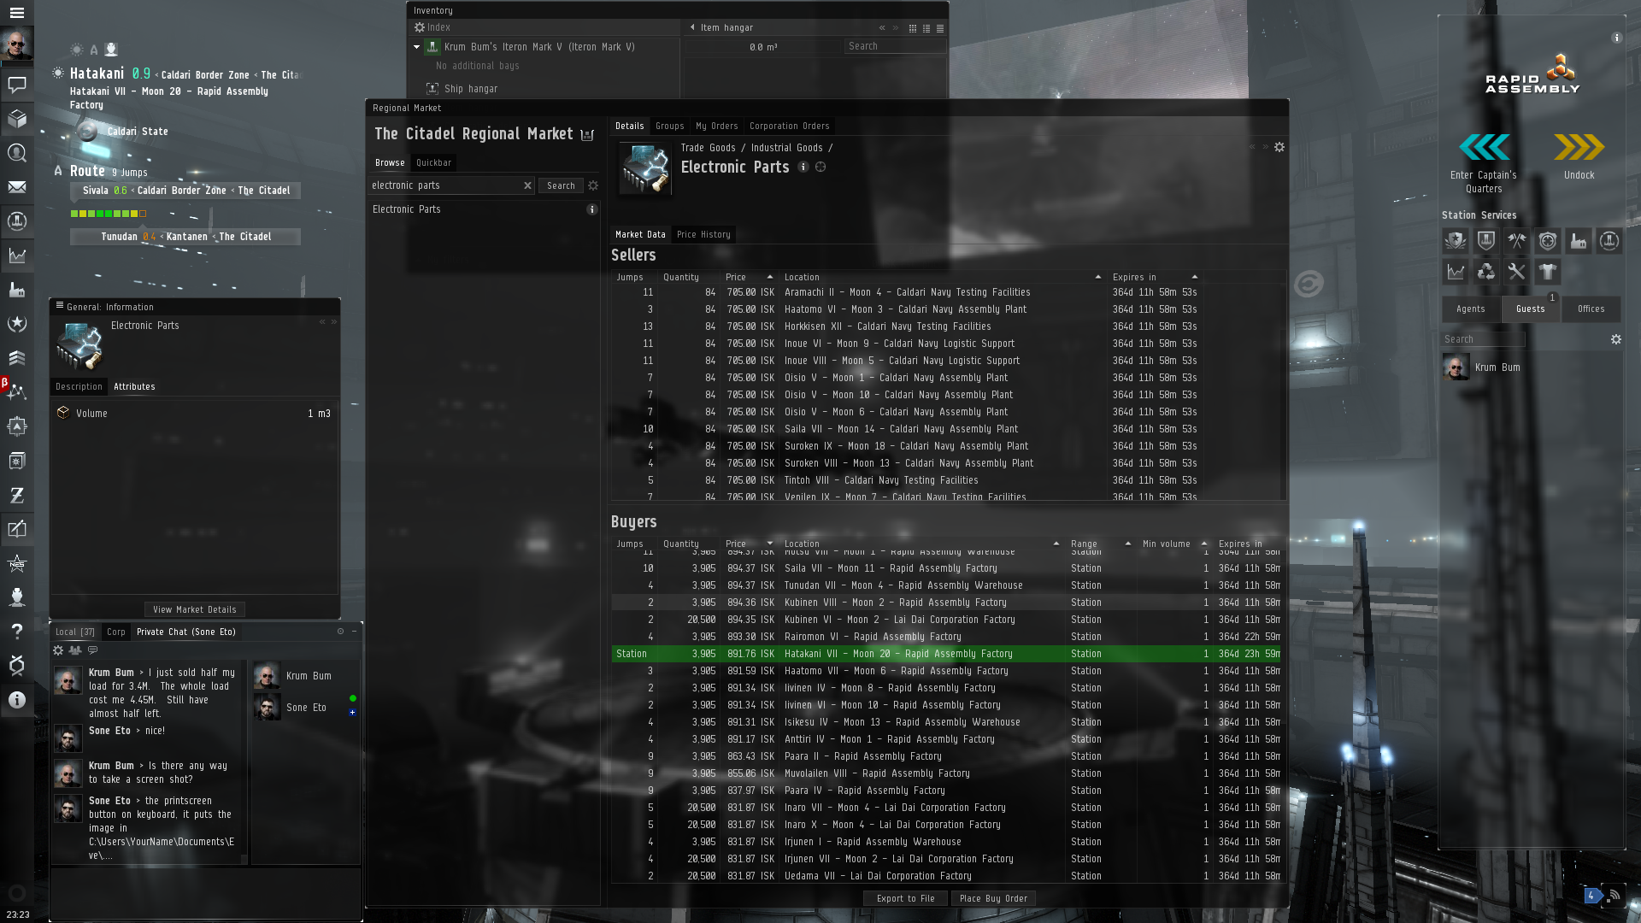The image size is (1641, 923).
Task: Toggle autopilot A icon beside Route
Action: (x=58, y=171)
